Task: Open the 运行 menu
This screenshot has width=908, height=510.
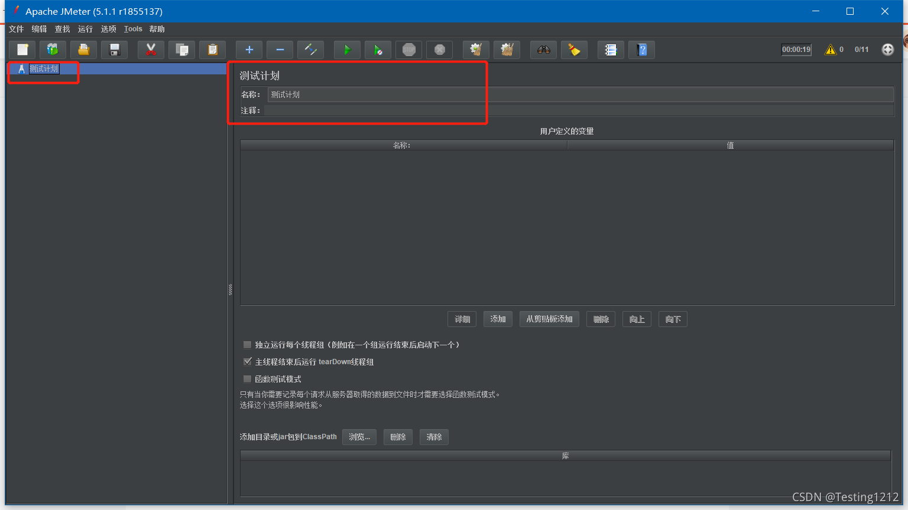Action: click(x=85, y=29)
